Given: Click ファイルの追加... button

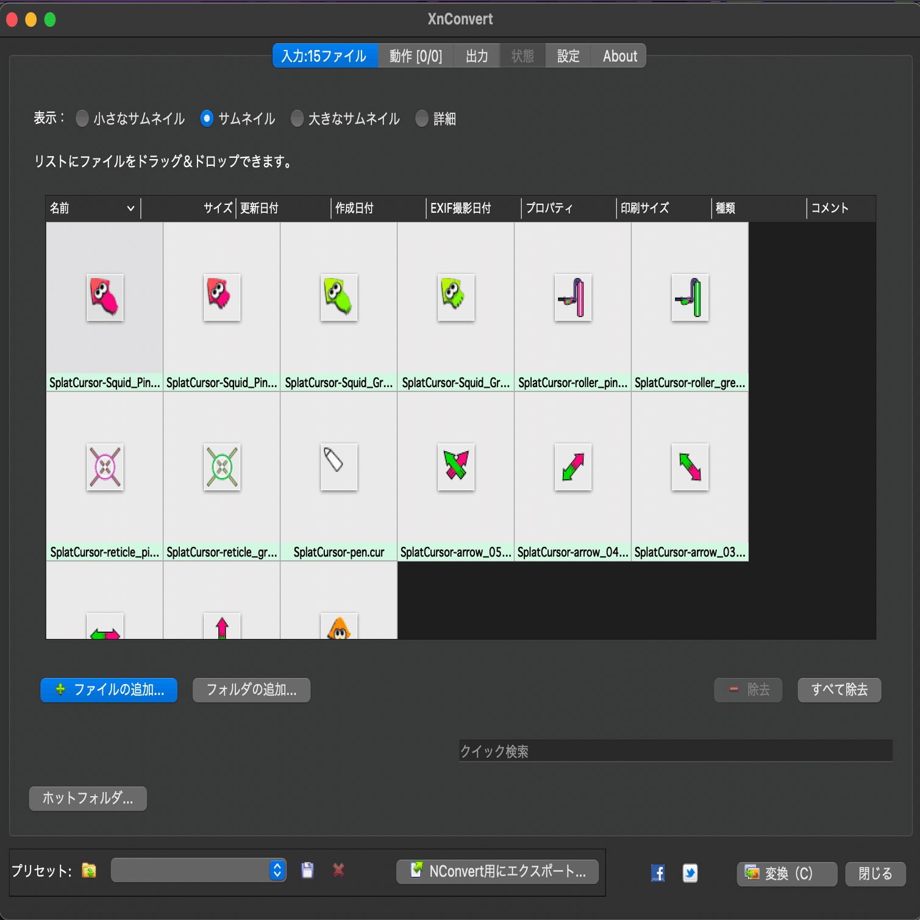Looking at the screenshot, I should (109, 690).
